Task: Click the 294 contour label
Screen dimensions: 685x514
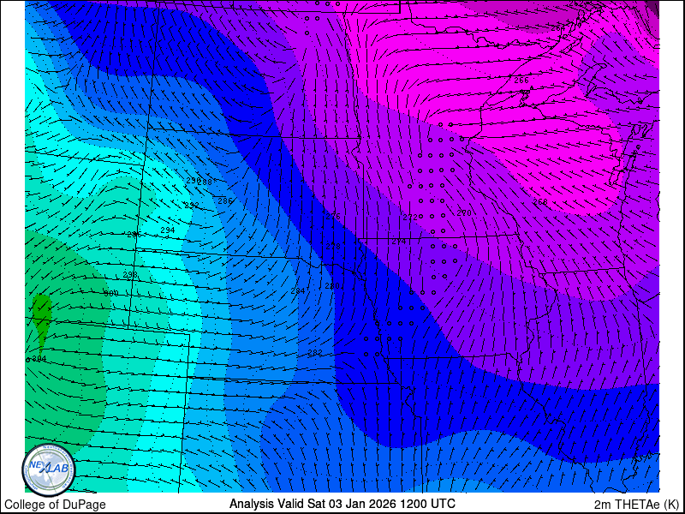Action: pos(168,230)
